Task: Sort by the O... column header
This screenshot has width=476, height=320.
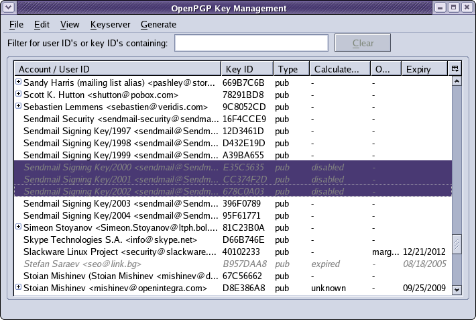Action: [386, 69]
